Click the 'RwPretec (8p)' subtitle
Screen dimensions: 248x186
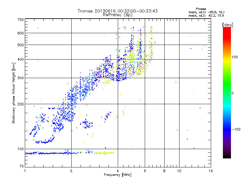(118, 15)
